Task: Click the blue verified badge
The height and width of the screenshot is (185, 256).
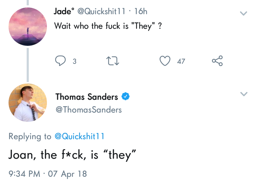Action: coord(126,97)
